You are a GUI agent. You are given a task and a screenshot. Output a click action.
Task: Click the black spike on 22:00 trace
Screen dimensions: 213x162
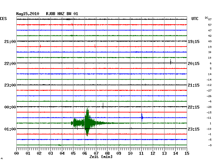171,62
